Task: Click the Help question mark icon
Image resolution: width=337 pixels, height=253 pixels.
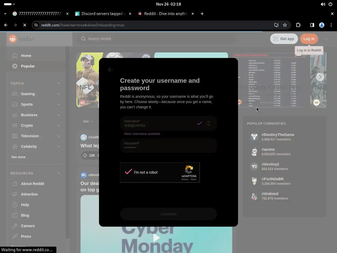Action: tap(15, 205)
